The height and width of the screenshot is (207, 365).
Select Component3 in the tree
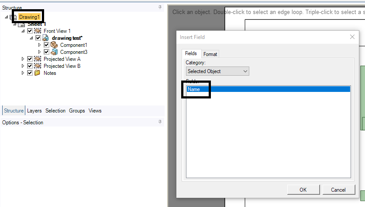[74, 52]
